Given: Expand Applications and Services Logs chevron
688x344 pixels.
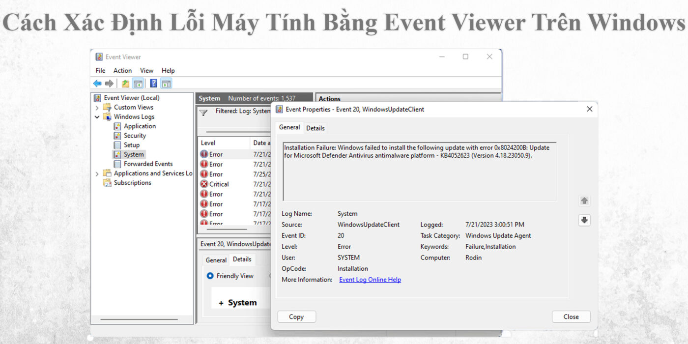Looking at the screenshot, I should coord(97,173).
